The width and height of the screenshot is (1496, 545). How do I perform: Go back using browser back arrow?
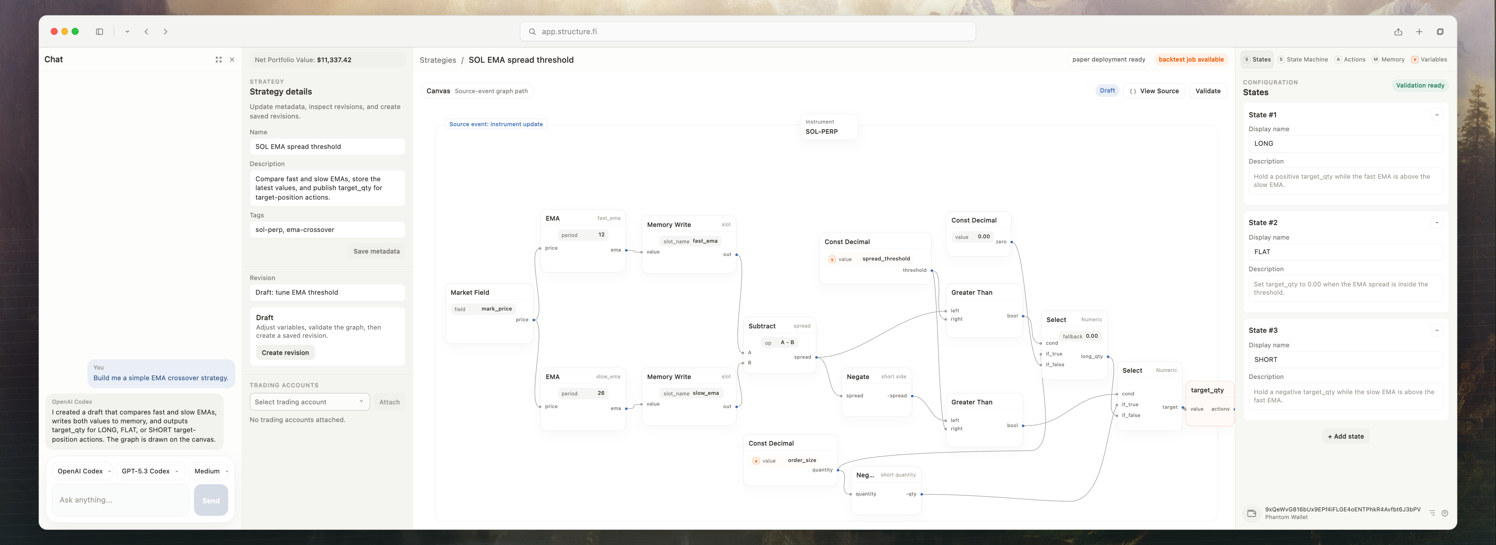[x=146, y=32]
